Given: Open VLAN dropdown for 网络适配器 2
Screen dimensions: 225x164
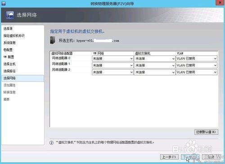Looking at the screenshot, I should click(197, 72).
